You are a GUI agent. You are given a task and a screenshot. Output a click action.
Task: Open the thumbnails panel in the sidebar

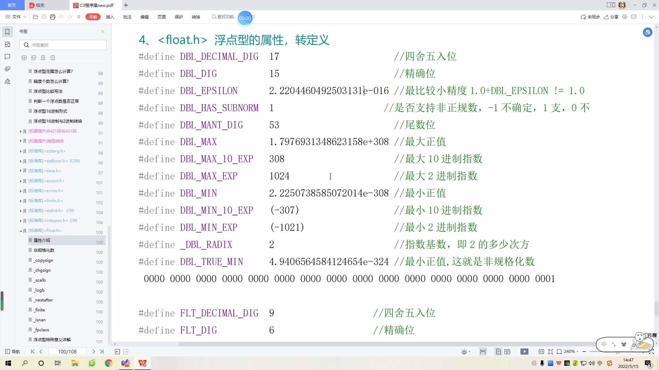click(x=7, y=45)
